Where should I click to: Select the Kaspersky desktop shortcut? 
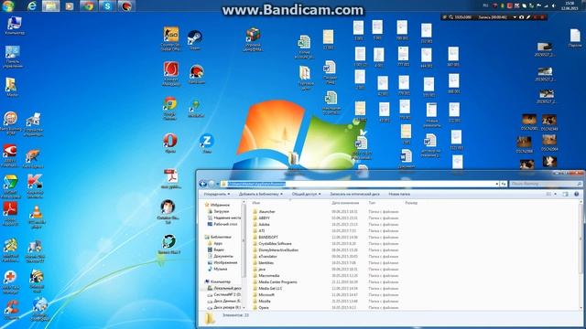coord(35,186)
